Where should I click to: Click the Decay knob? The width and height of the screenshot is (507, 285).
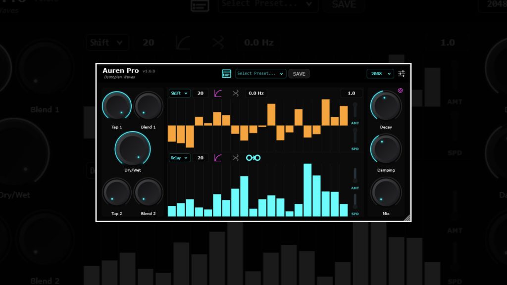click(386, 106)
